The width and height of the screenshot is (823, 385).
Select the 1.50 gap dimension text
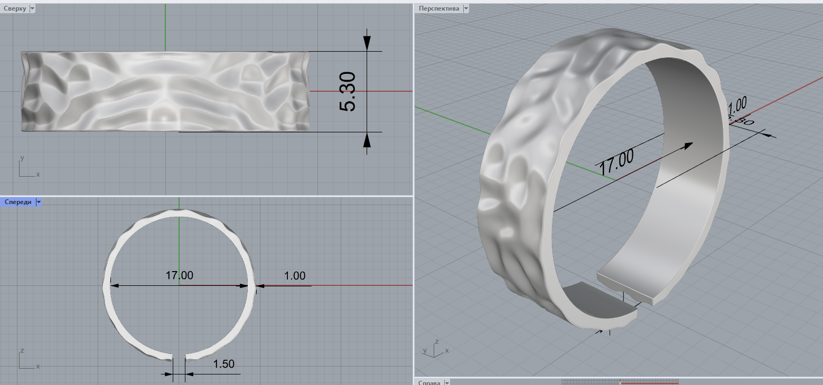223,363
